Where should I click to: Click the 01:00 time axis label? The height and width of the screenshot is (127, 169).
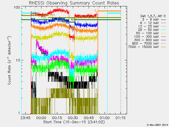(x=105, y=118)
